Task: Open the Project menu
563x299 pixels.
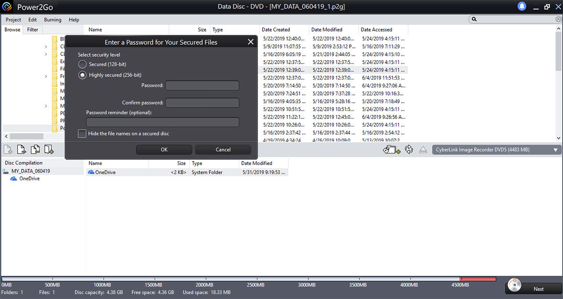Action: [x=13, y=20]
